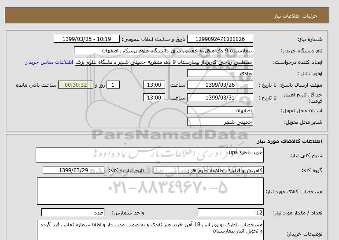Select the announcement date field 1399/03/25 - 10:19
This screenshot has width=339, height=240.
click(x=86, y=39)
